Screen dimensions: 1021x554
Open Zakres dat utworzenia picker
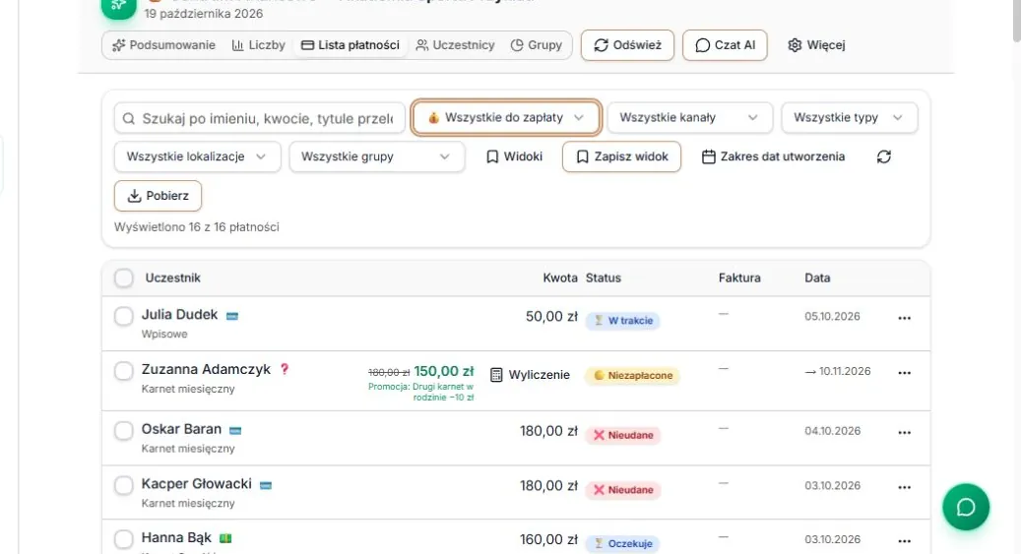click(774, 156)
